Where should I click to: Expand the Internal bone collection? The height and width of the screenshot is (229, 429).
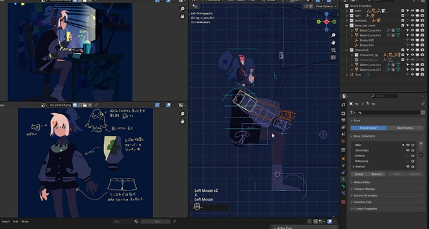(x=353, y=167)
